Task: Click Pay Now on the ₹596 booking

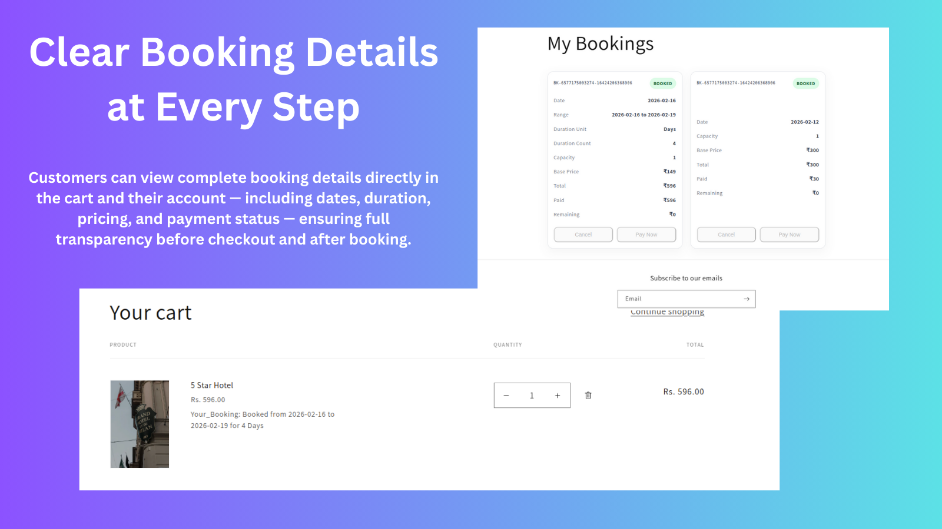Action: tap(646, 234)
